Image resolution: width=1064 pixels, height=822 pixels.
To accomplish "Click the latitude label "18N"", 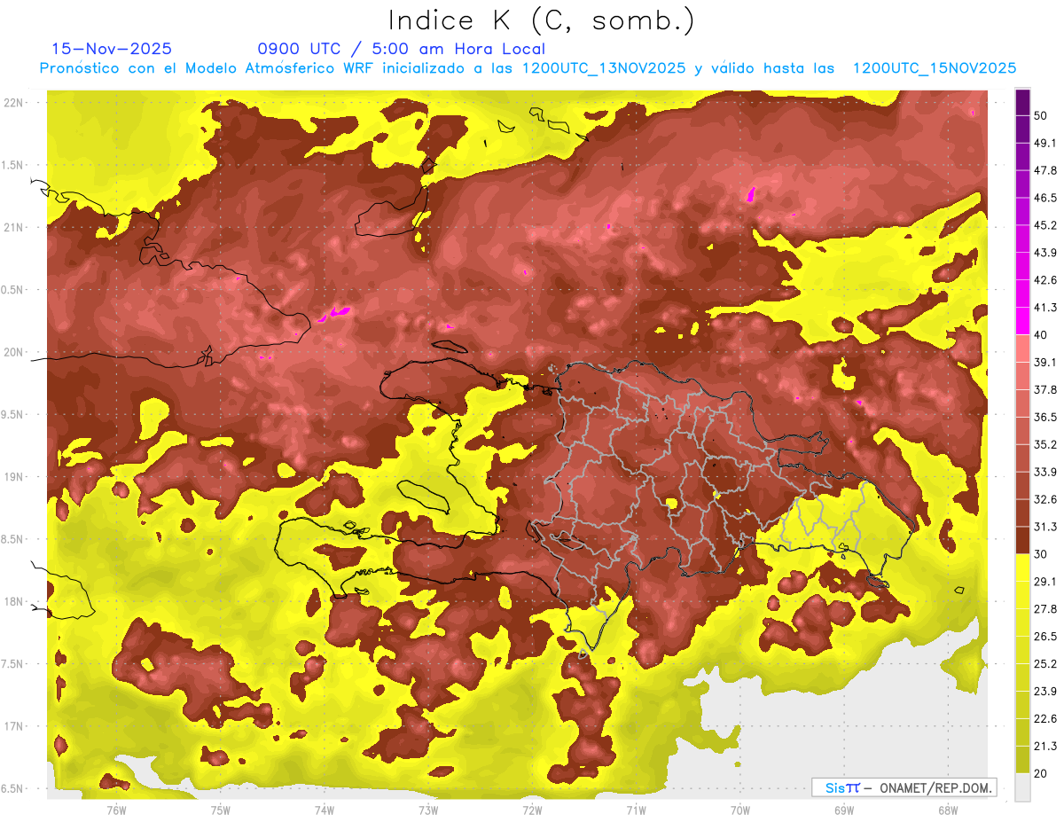I will (15, 601).
